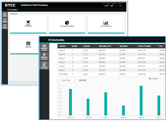Sort by the RANK column header
Image resolution: width=167 pixels, height=121 pixels.
(75, 46)
